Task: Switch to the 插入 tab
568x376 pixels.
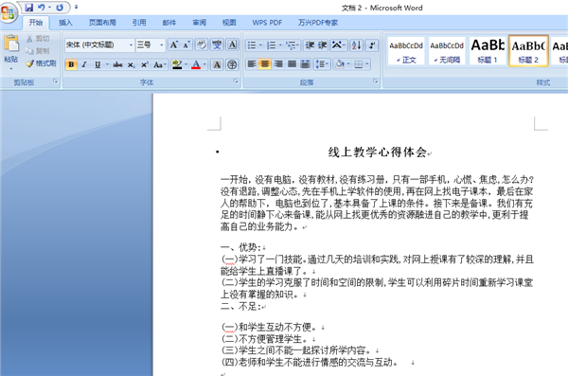Action: pos(65,23)
